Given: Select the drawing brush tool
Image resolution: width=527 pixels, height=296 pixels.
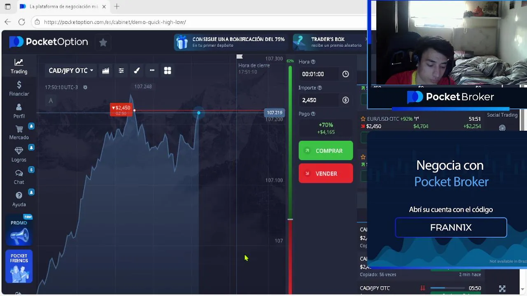Looking at the screenshot, I should 137,71.
